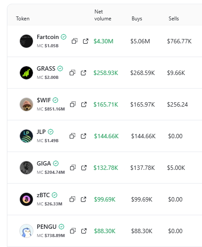Copy the JLP token address

click(73, 136)
